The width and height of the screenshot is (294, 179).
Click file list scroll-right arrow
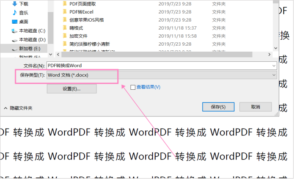[269, 55]
